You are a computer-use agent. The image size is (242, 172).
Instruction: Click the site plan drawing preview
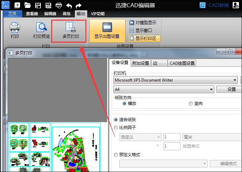point(76,148)
